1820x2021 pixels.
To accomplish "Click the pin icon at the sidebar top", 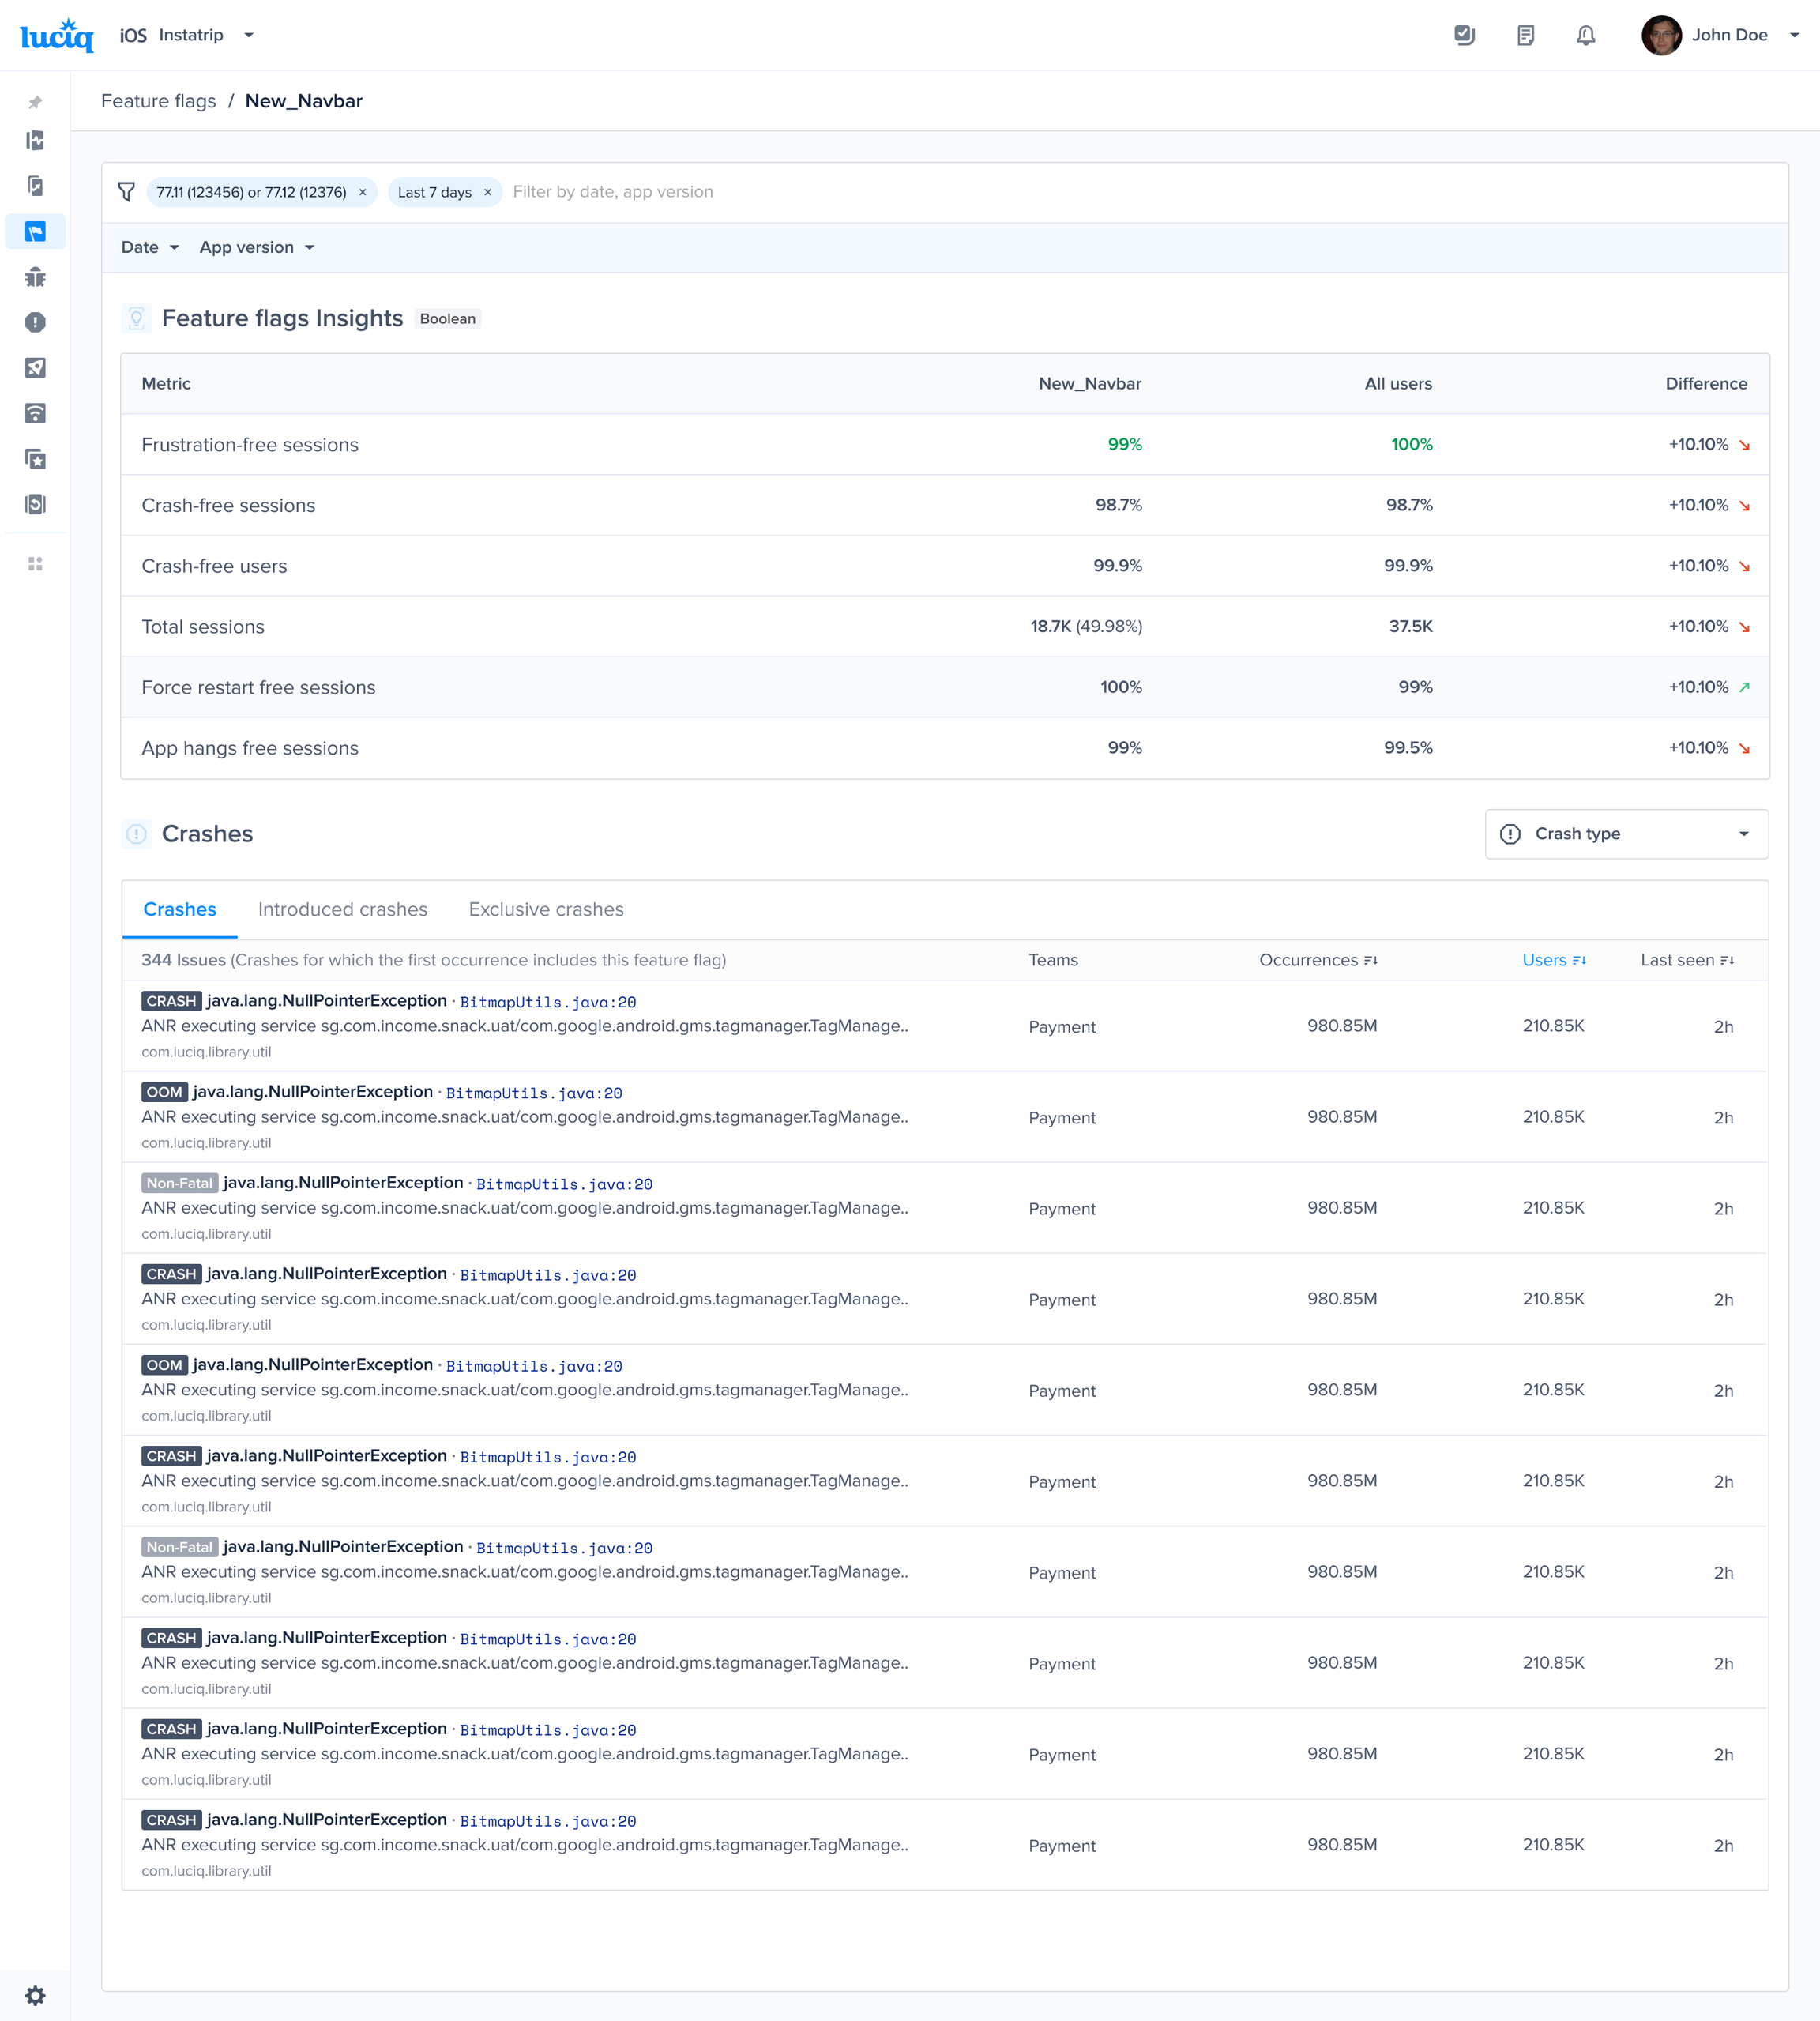I will pyautogui.click(x=35, y=102).
